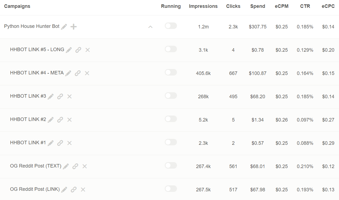
Task: Open Python House Hunter Bot campaign name
Action: pyautogui.click(x=32, y=26)
